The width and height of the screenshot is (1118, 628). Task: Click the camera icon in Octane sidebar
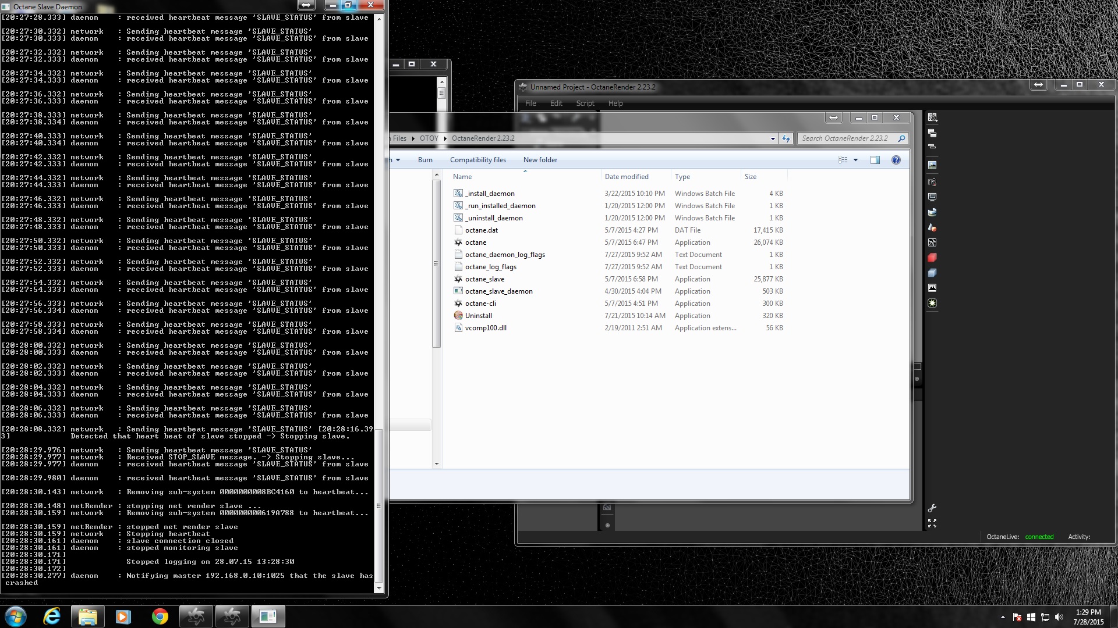click(932, 182)
